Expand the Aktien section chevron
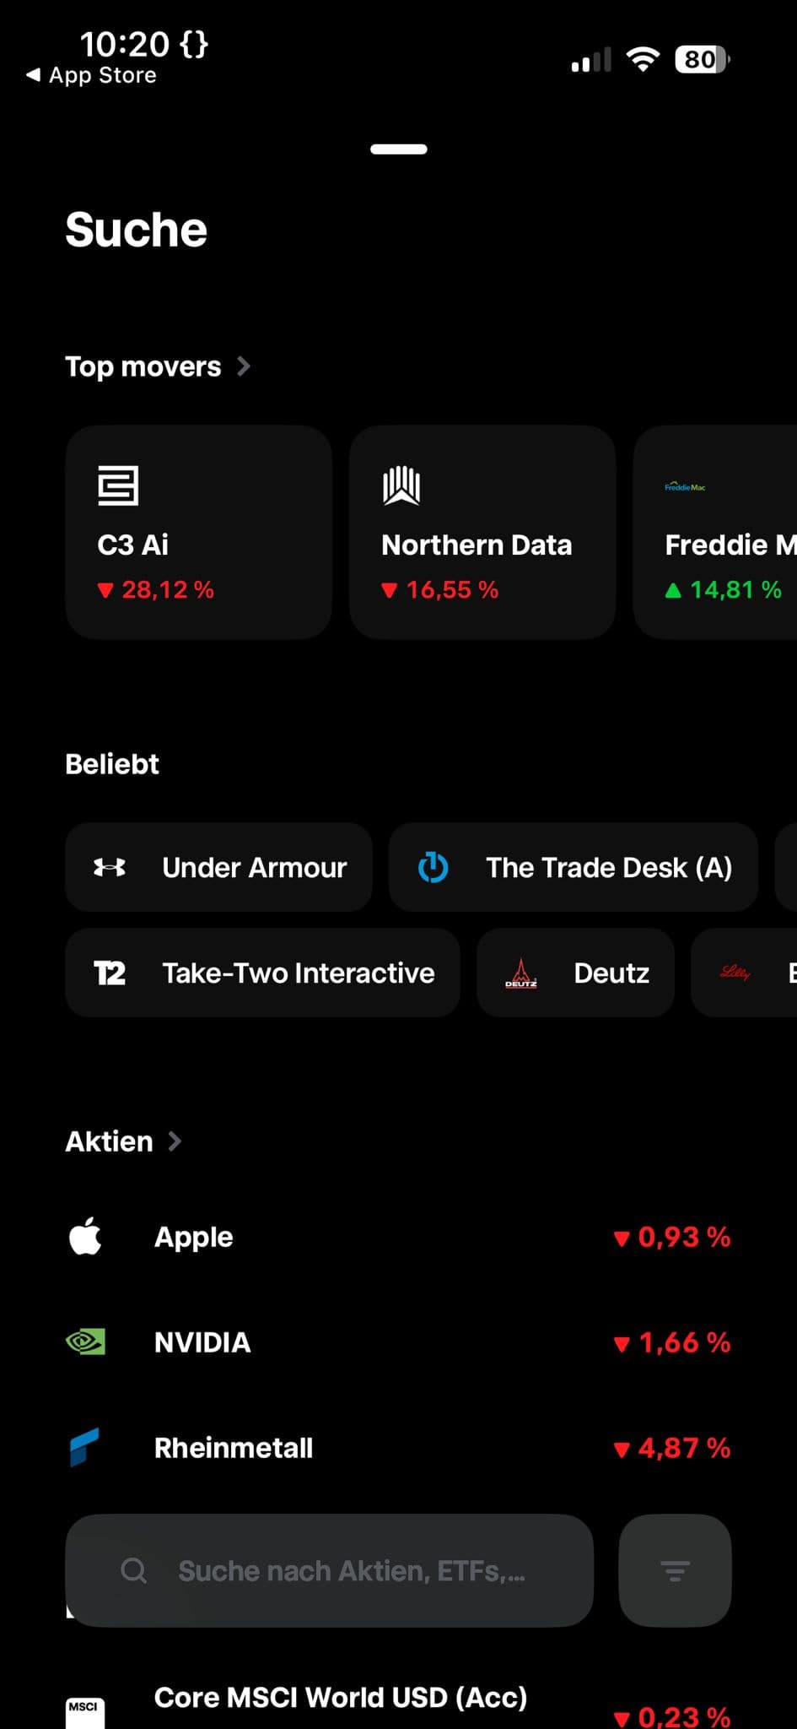Image resolution: width=797 pixels, height=1729 pixels. (175, 1141)
